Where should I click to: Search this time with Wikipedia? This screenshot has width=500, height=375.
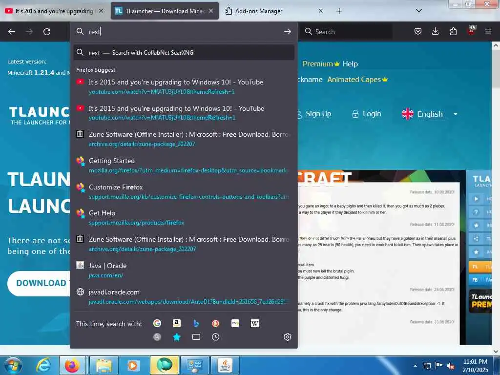click(255, 323)
